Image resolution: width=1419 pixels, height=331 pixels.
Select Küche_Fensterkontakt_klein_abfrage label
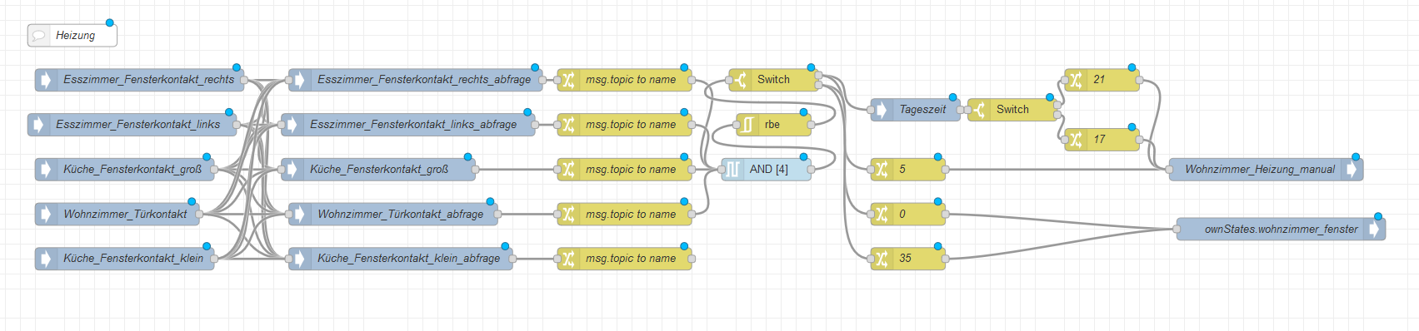coord(409,259)
